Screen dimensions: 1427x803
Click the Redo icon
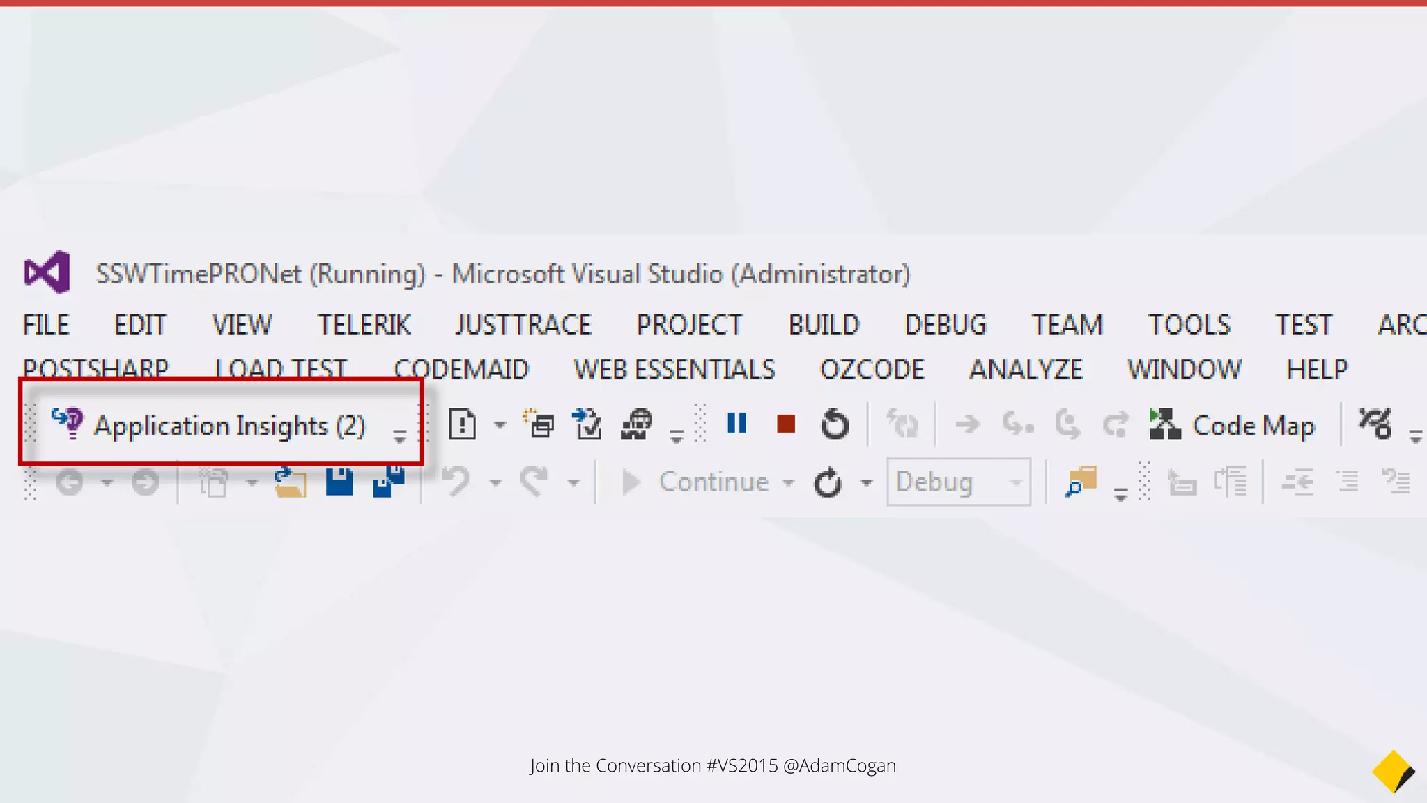(x=534, y=482)
